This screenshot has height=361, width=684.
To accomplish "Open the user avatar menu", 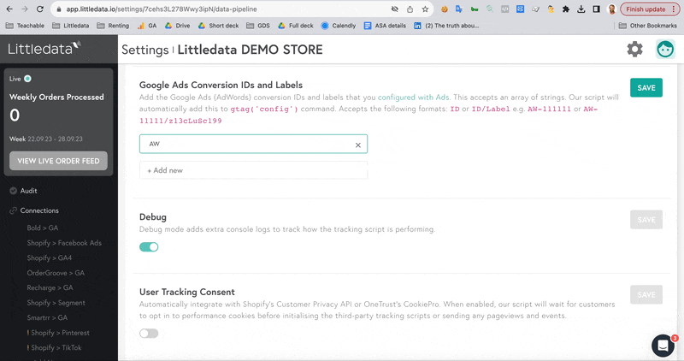I will [665, 50].
